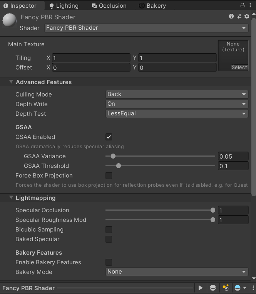The width and height of the screenshot is (256, 294).
Task: Collapse the Advanced Features section
Action: pos(11,82)
